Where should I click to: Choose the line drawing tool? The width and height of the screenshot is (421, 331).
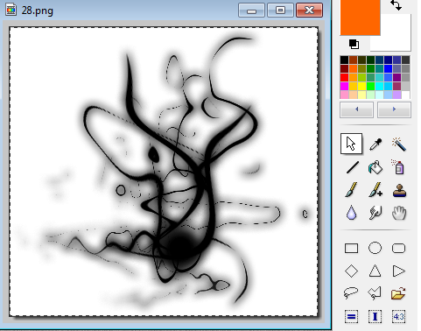352,167
